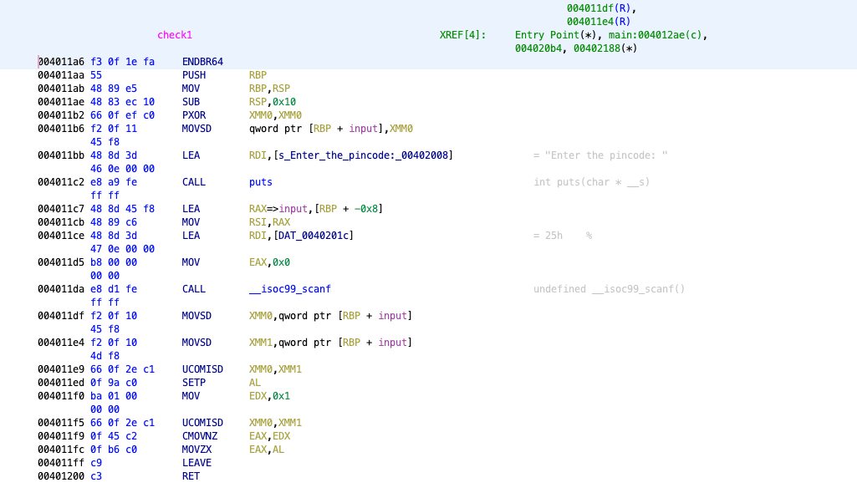
Task: Click the check1 function label
Action: point(175,35)
